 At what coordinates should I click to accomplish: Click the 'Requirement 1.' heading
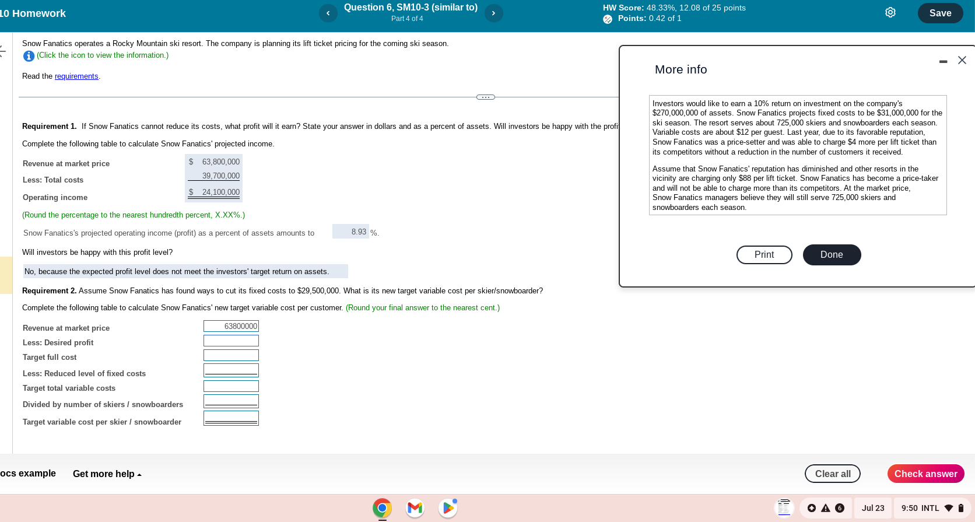point(50,126)
